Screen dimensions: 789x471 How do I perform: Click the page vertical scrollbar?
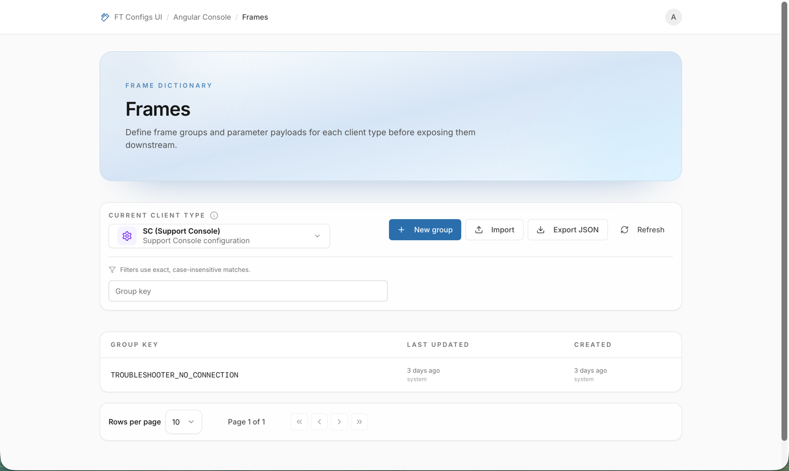pos(785,222)
